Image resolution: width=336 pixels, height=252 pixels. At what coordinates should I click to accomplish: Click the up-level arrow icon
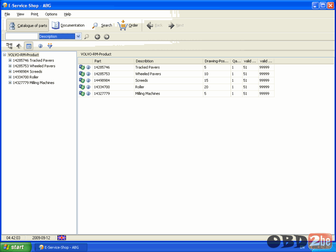19,46
